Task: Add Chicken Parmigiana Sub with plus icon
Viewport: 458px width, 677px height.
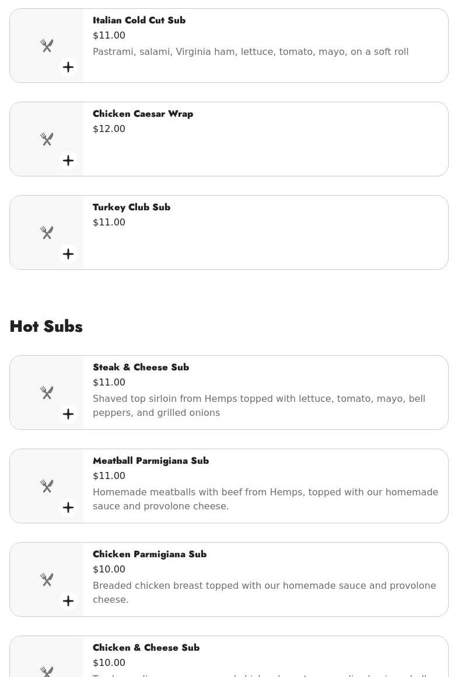Action: [68, 601]
